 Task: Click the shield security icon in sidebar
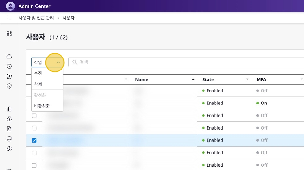click(x=9, y=86)
